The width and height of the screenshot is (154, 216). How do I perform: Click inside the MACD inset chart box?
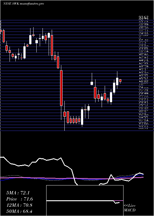click(x=85, y=201)
